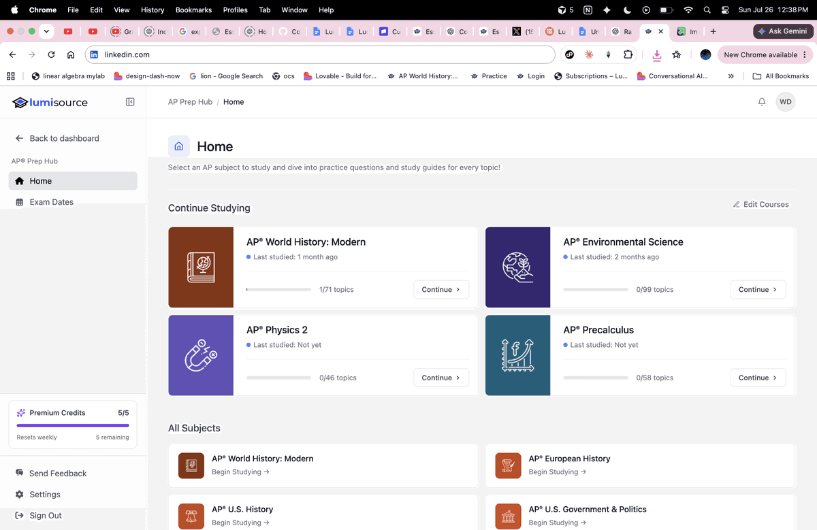Open Chrome downloads
Viewport: 817px width, 530px height.
tap(657, 55)
